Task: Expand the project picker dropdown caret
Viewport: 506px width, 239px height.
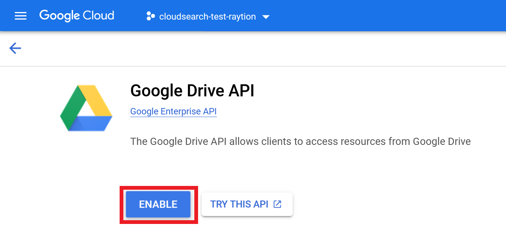Action: coord(266,17)
